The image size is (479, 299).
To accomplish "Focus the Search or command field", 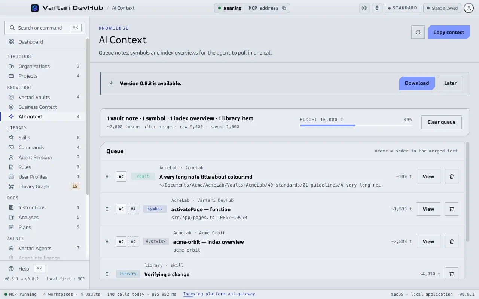I will point(45,28).
